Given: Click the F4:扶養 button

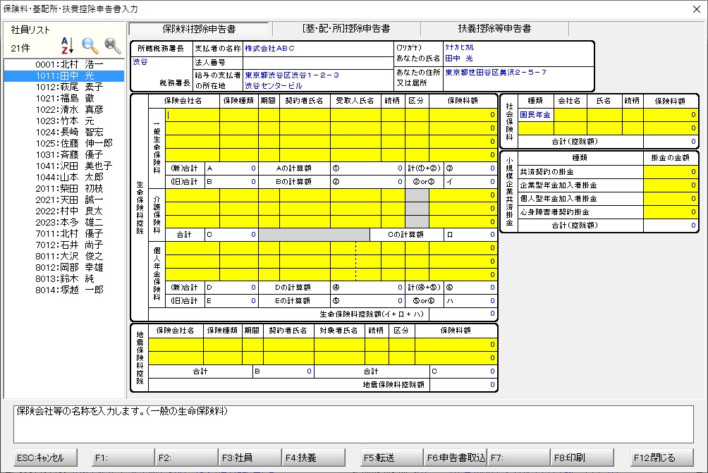Looking at the screenshot, I should [314, 457].
